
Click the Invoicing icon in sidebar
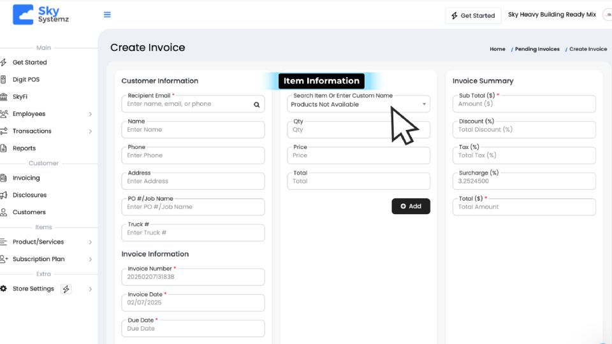(x=4, y=178)
